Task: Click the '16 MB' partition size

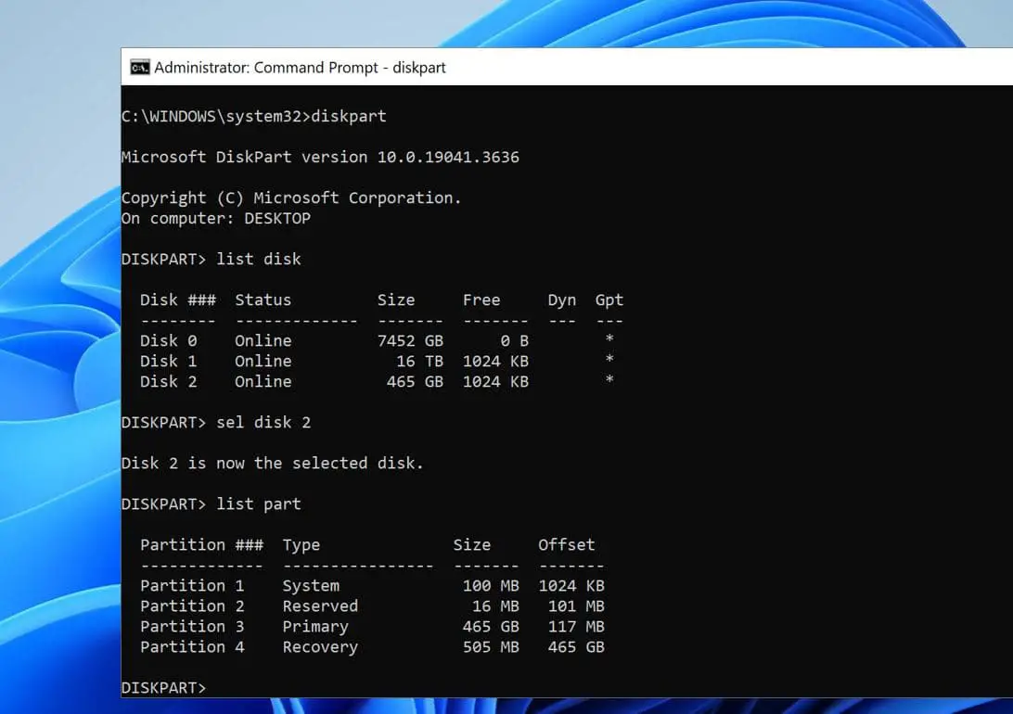Action: click(x=495, y=606)
